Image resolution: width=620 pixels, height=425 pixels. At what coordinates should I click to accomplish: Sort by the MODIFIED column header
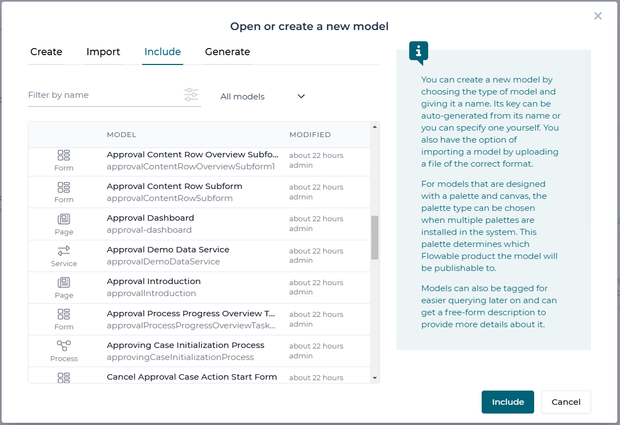(x=310, y=134)
